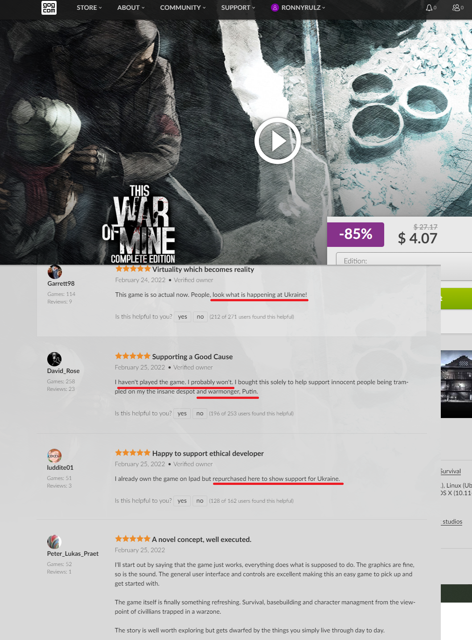This screenshot has height=640, width=472.
Task: Open the SUPPORT menu
Action: 238,8
